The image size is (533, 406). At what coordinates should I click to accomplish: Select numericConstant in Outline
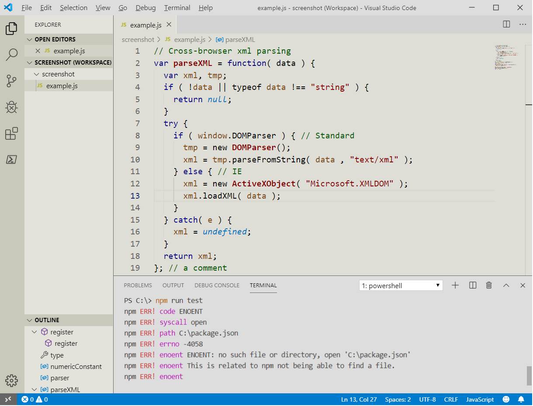click(71, 367)
